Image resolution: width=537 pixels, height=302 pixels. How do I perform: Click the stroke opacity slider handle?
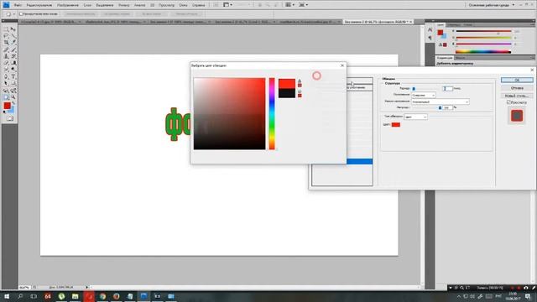coord(440,108)
